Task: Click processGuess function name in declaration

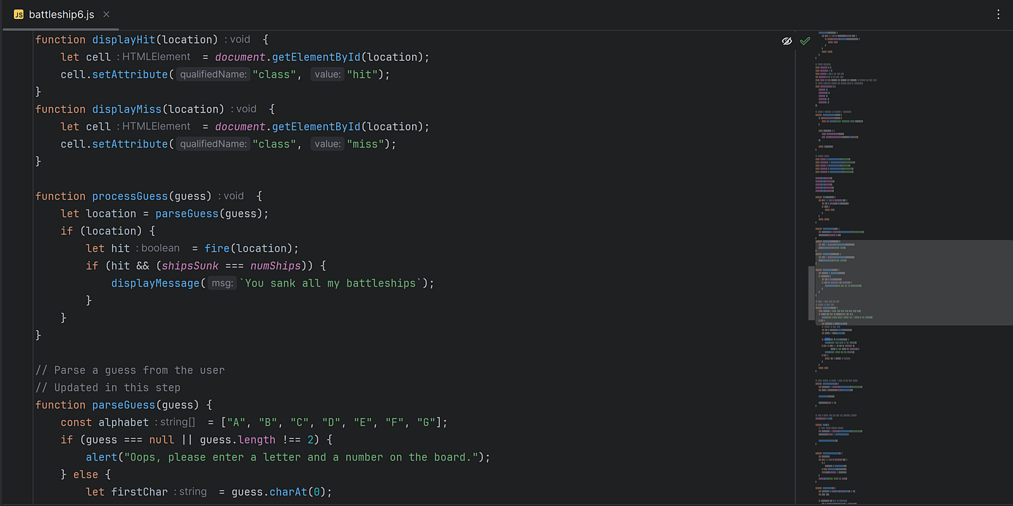Action: (130, 196)
